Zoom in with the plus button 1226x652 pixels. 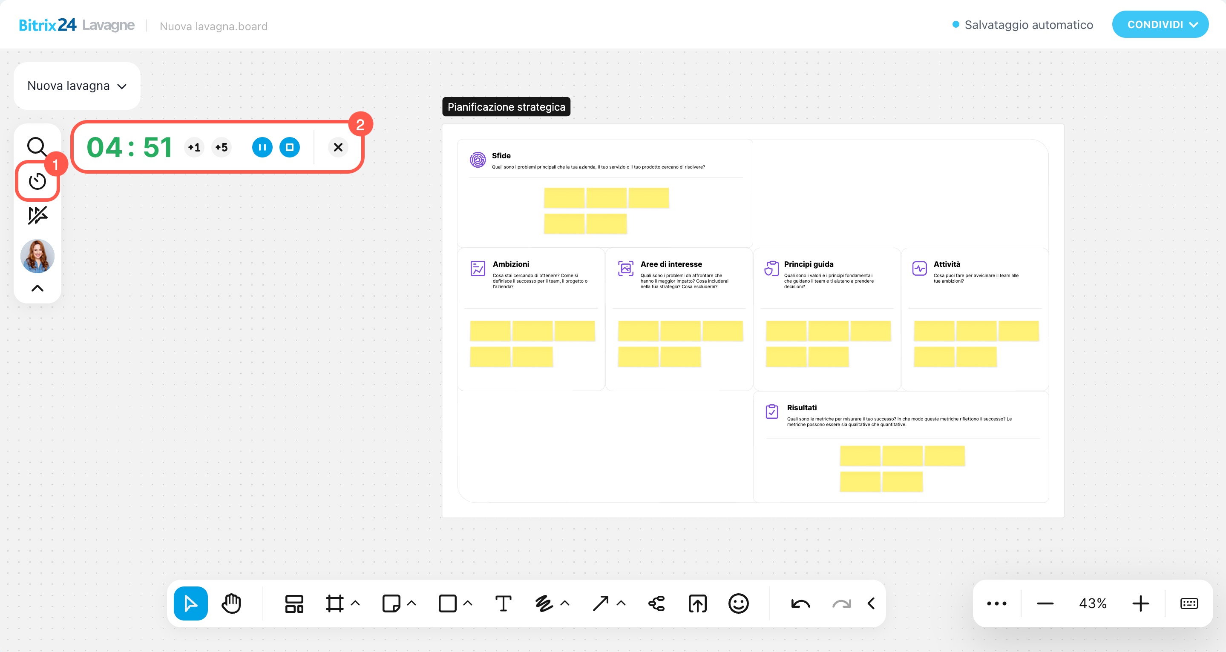(1140, 603)
